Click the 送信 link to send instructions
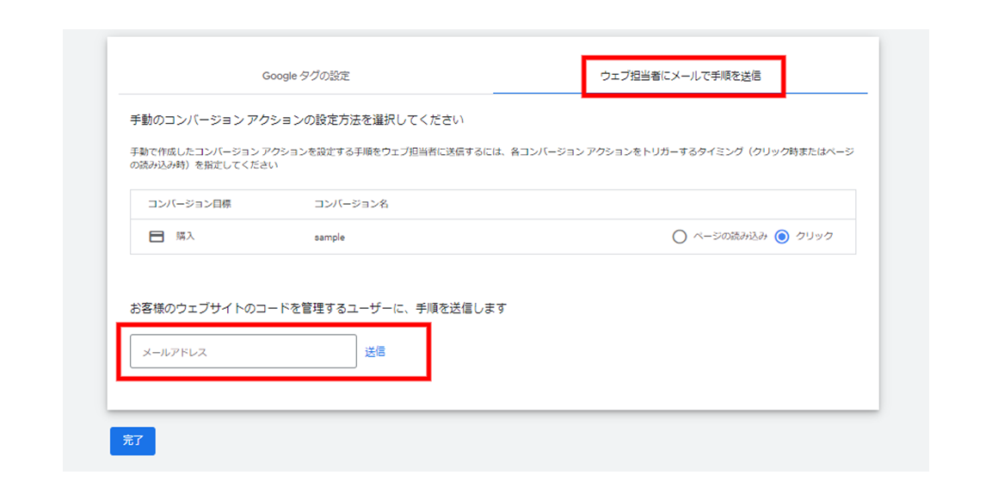The width and height of the screenshot is (992, 500). [x=375, y=352]
